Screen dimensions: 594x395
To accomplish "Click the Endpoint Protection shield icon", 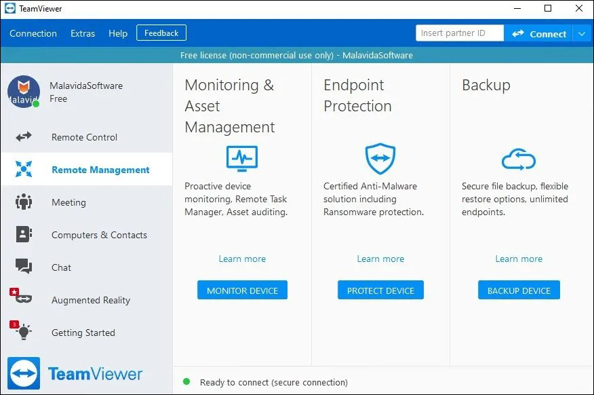I will (380, 159).
